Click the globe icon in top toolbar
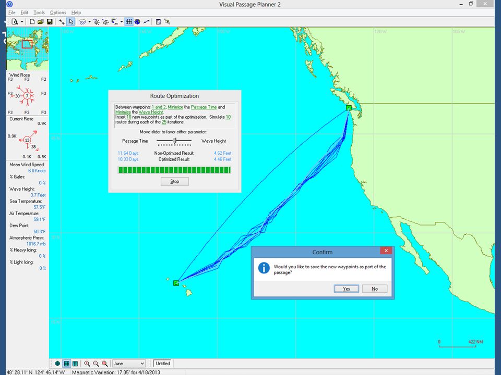 click(137, 22)
